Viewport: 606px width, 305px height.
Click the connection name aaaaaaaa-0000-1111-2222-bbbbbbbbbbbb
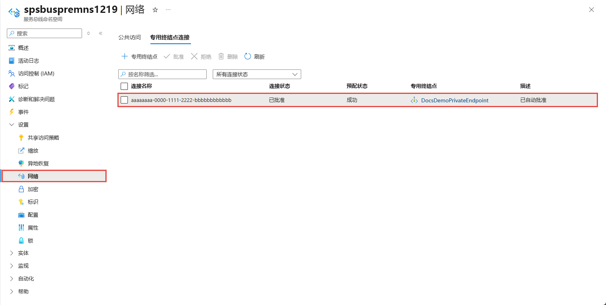(x=181, y=100)
